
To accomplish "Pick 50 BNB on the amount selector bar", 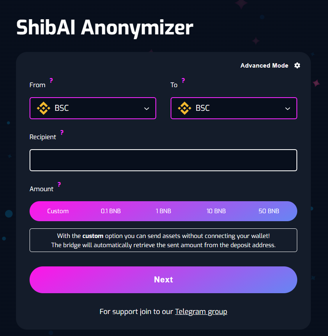I will pos(269,211).
